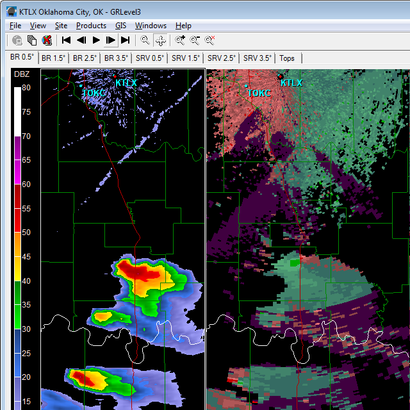Image resolution: width=410 pixels, height=410 pixels.
Task: Open the File menu
Action: [x=15, y=26]
